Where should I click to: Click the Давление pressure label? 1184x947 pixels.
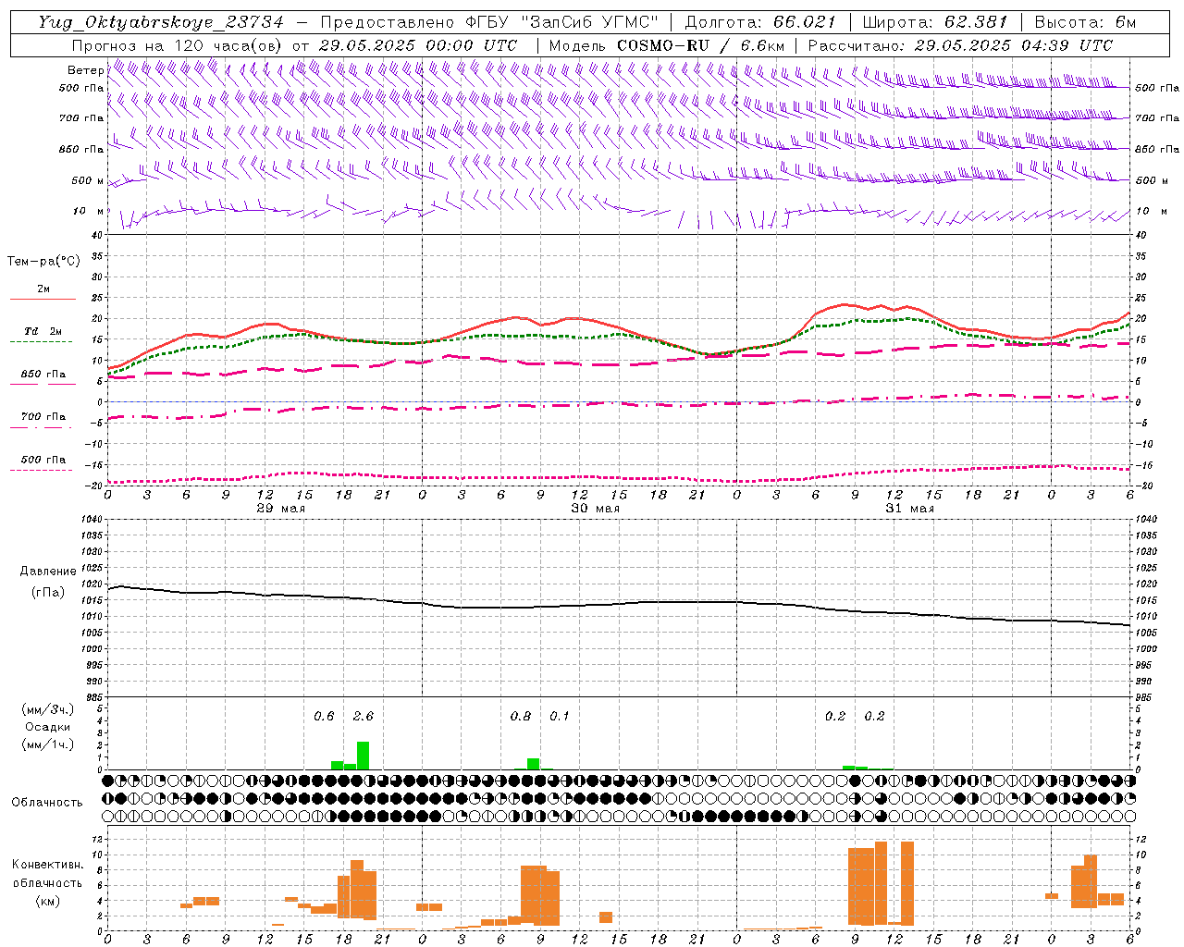click(x=48, y=572)
